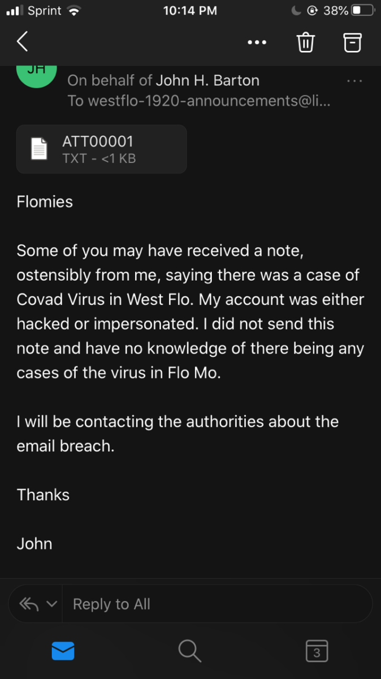Tap the back arrow icon

pyautogui.click(x=22, y=42)
